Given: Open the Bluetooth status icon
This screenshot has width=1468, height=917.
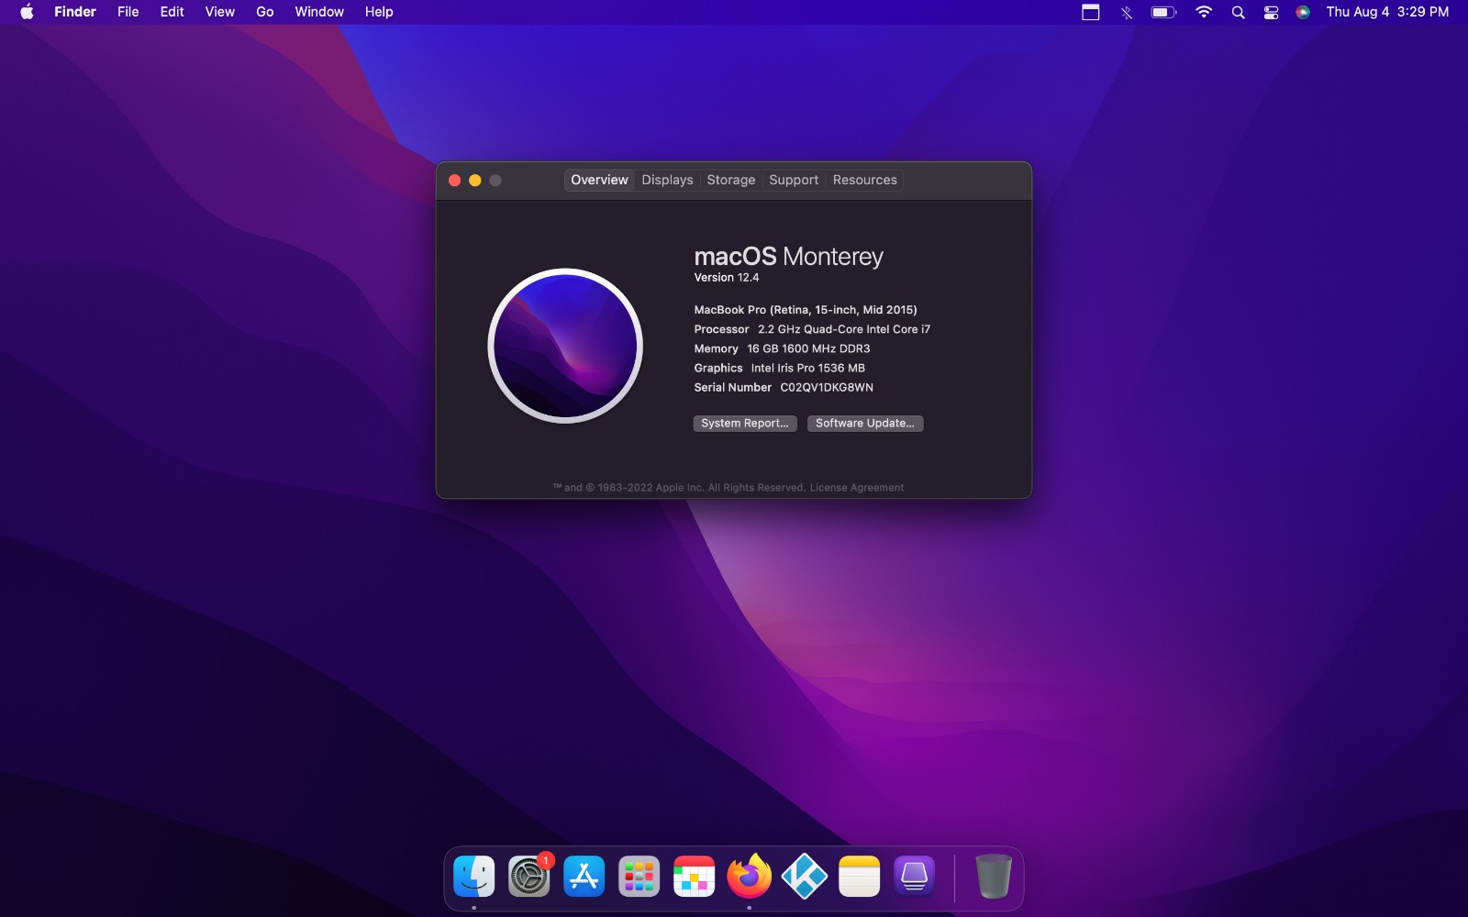Looking at the screenshot, I should tap(1127, 12).
